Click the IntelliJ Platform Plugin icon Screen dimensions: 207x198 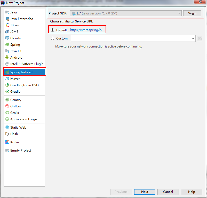point(7,64)
